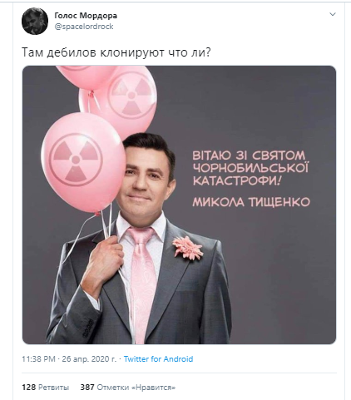The height and width of the screenshot is (400, 351).
Task: Click the retweet count number 128
Action: coord(29,387)
